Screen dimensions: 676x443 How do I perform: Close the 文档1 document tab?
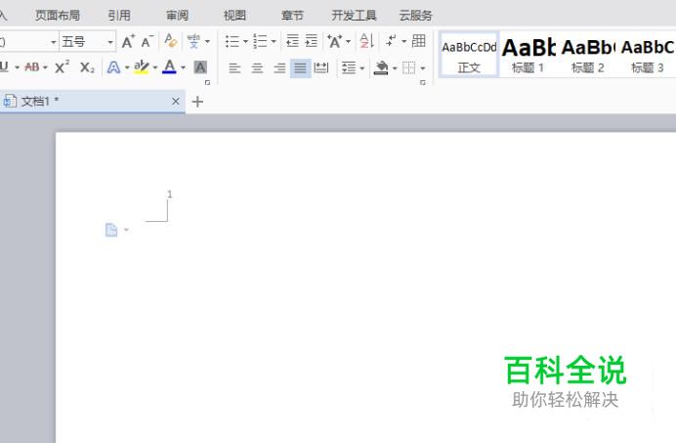(176, 102)
